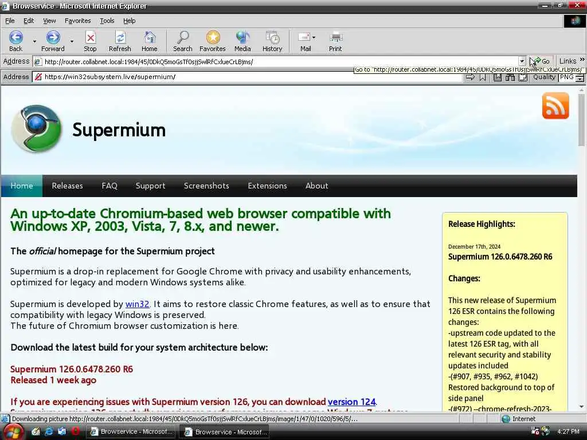The width and height of the screenshot is (587, 440).
Task: Select the Home tab on Supermium site
Action: [x=22, y=186]
